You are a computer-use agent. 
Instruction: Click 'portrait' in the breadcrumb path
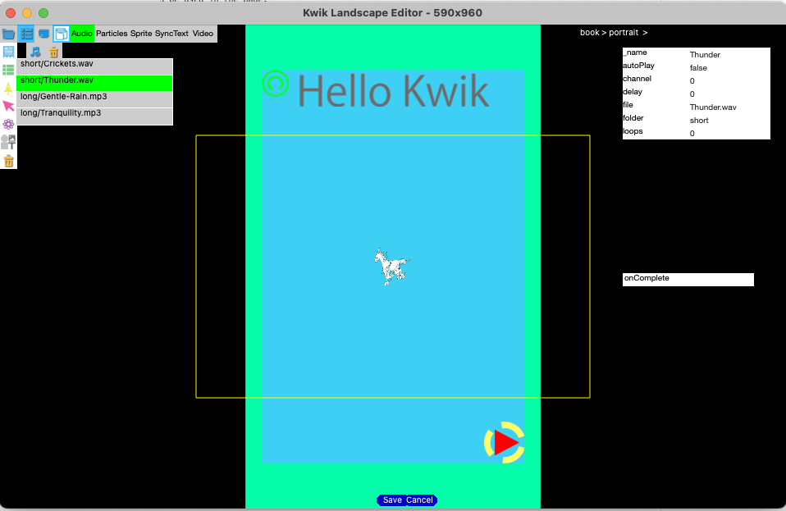pos(624,33)
